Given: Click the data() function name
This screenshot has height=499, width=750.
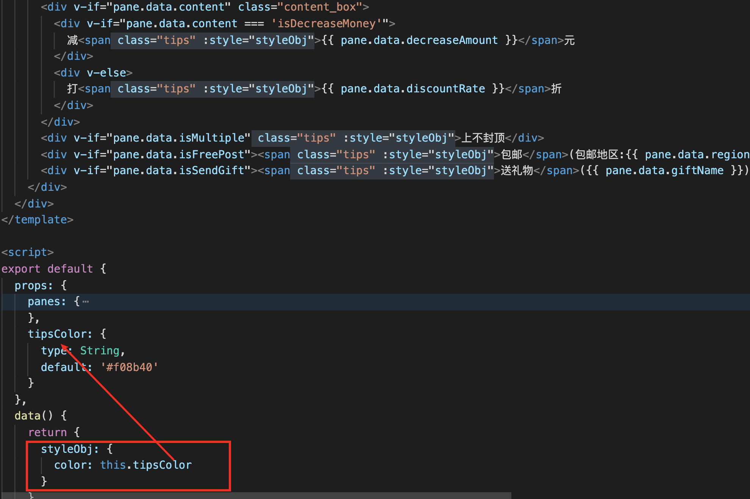Looking at the screenshot, I should [27, 416].
